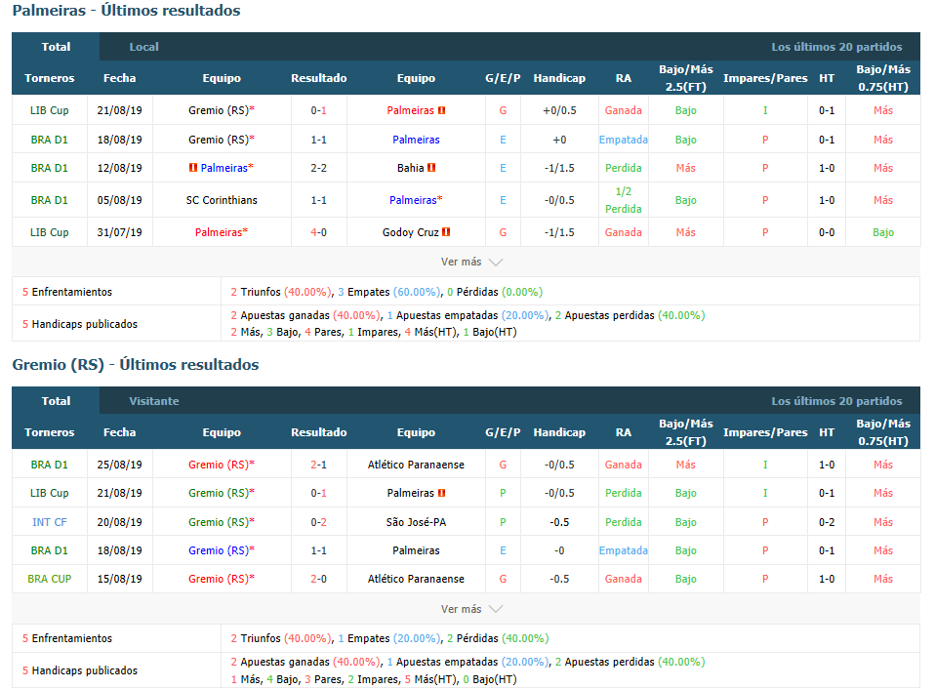Click 'Empatada' in Palmeiras 18/08/19 row
This screenshot has width=935, height=689.
click(x=623, y=140)
